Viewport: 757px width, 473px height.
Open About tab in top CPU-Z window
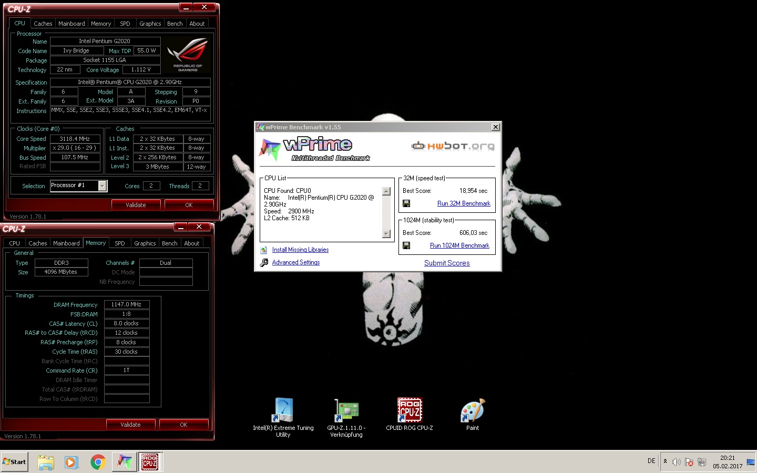point(197,24)
